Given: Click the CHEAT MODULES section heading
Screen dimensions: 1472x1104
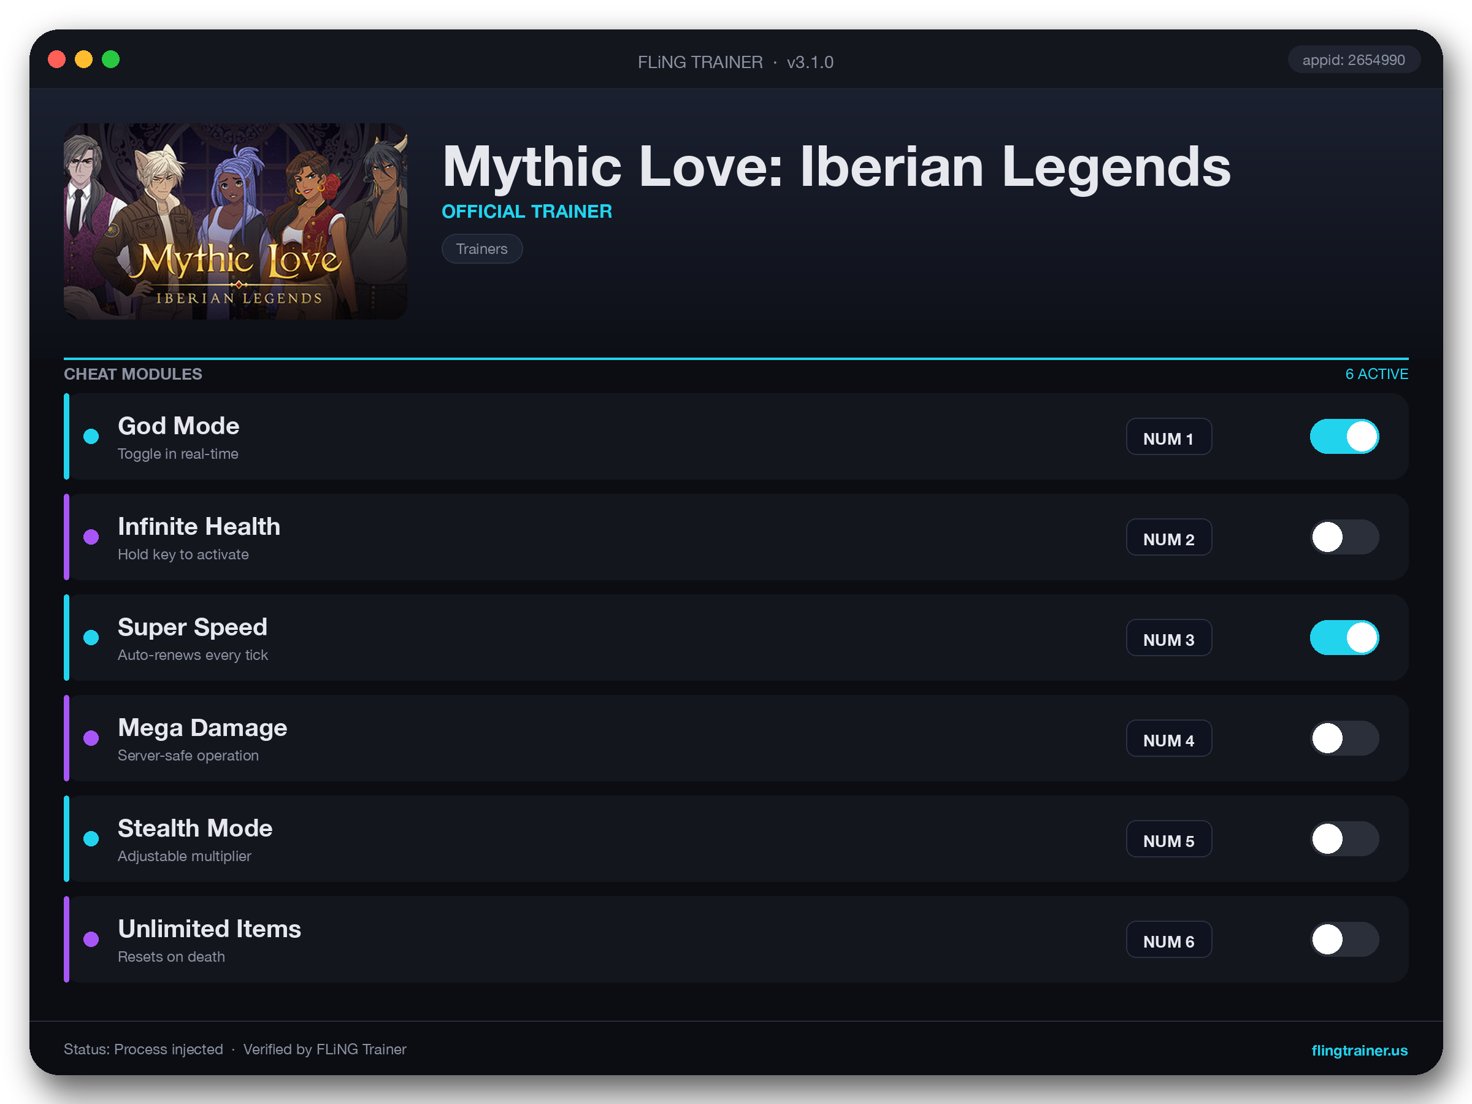Looking at the screenshot, I should [x=133, y=374].
